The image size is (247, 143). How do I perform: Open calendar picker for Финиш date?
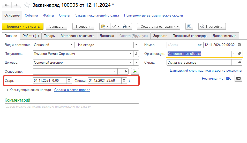(124, 80)
